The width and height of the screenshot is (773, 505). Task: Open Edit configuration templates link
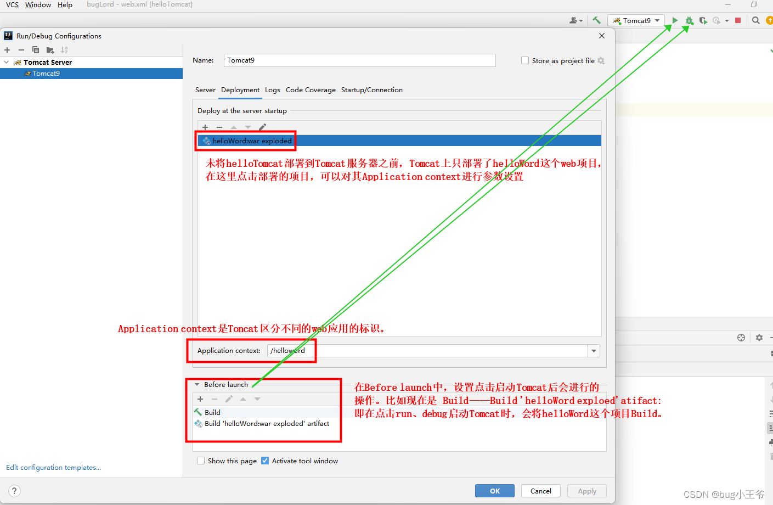[53, 467]
